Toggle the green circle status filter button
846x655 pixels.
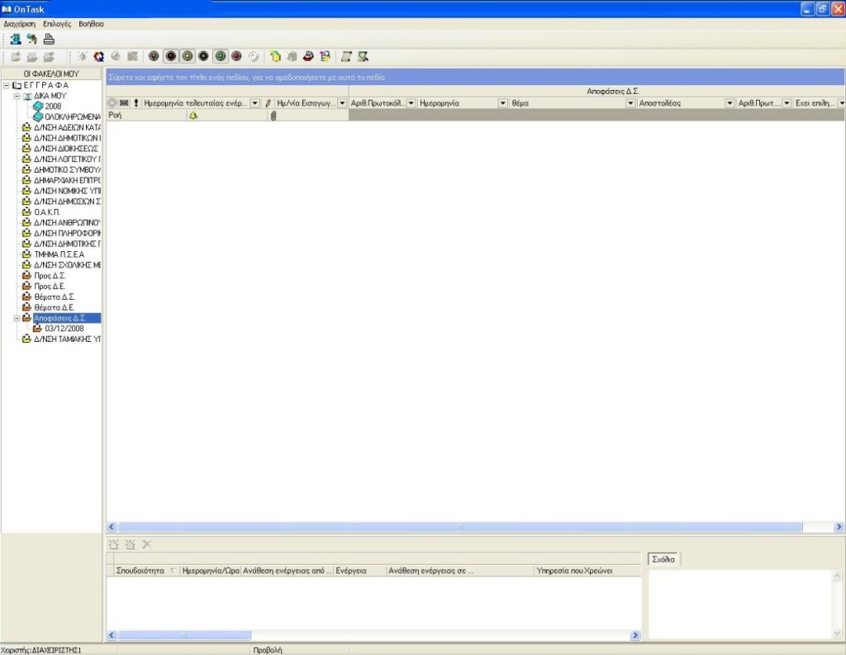point(220,57)
